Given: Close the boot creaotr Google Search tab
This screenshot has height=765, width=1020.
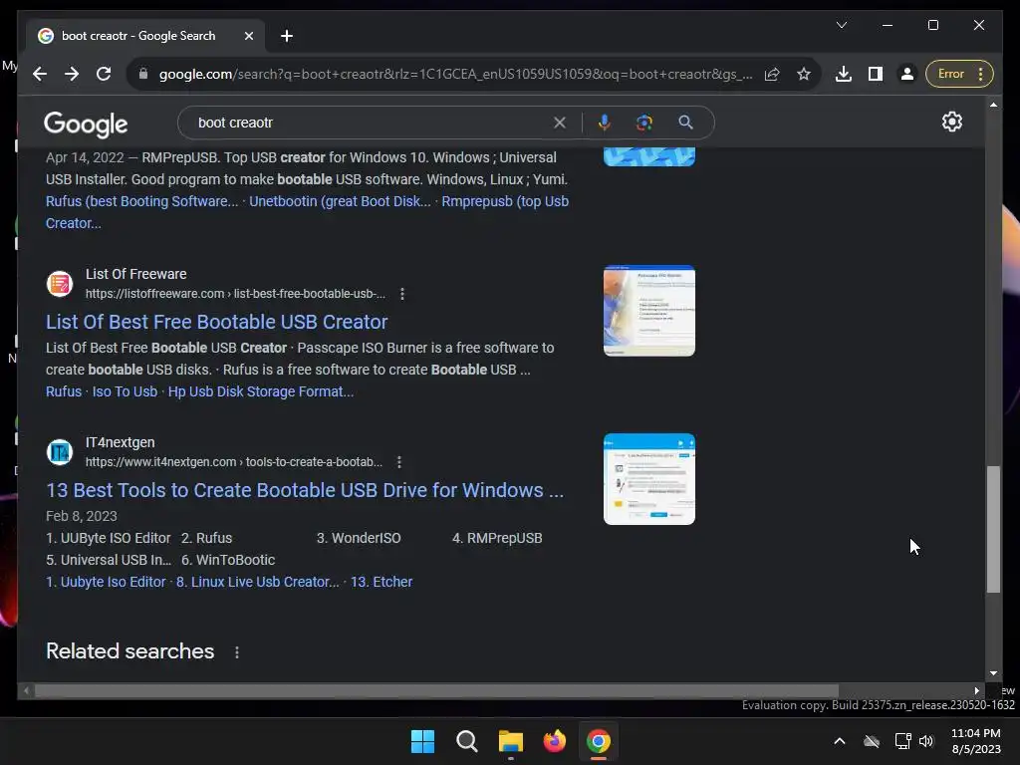Looking at the screenshot, I should click(x=248, y=36).
